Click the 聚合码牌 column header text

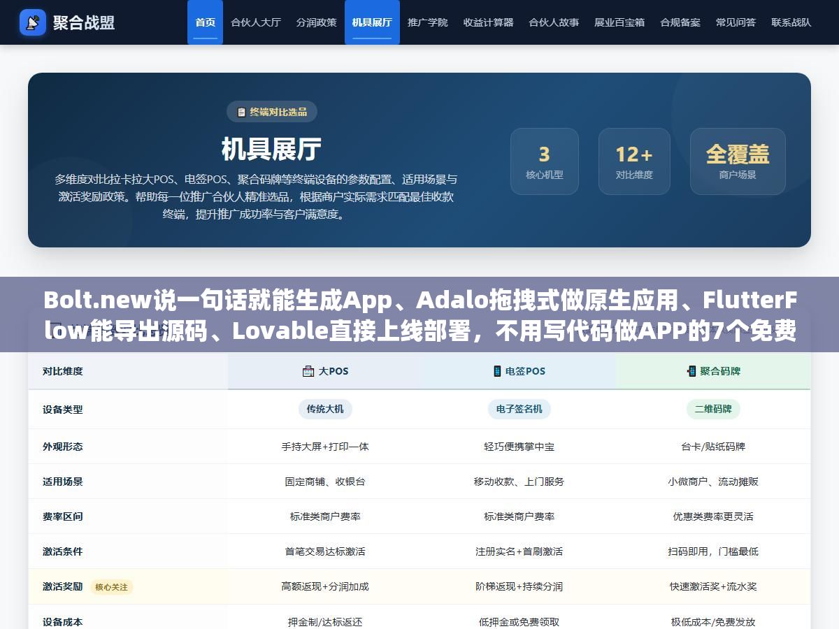point(720,371)
